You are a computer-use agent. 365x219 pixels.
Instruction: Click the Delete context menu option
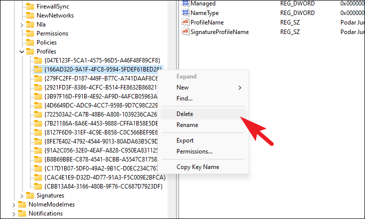(185, 113)
